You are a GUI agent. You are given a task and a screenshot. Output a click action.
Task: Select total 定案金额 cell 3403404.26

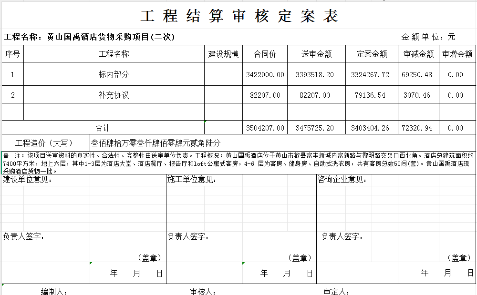tap(371, 128)
